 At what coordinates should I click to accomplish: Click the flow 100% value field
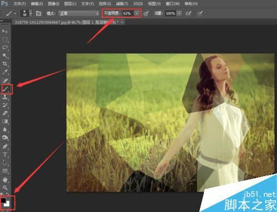[x=170, y=13]
